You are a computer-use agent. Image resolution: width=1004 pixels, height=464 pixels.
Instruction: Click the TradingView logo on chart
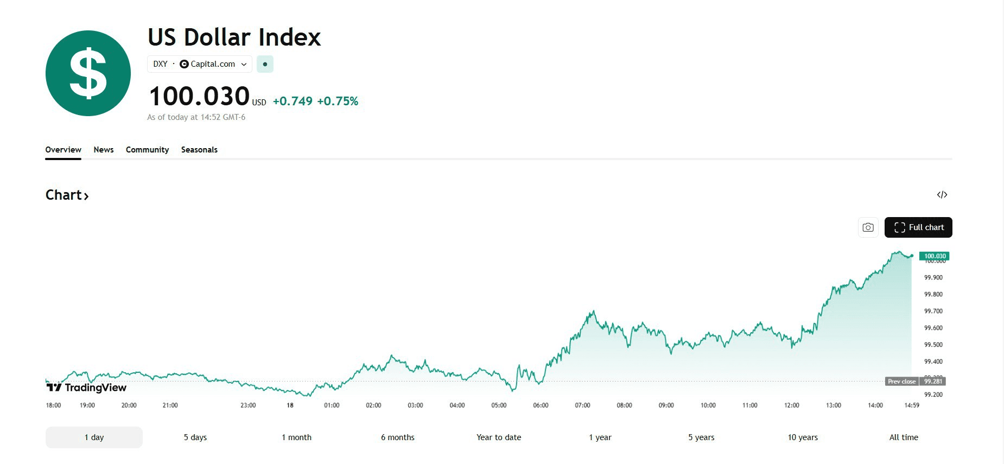click(87, 387)
